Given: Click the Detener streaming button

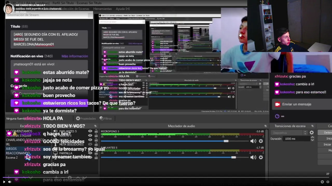Looking at the screenshot, I should (325, 133).
